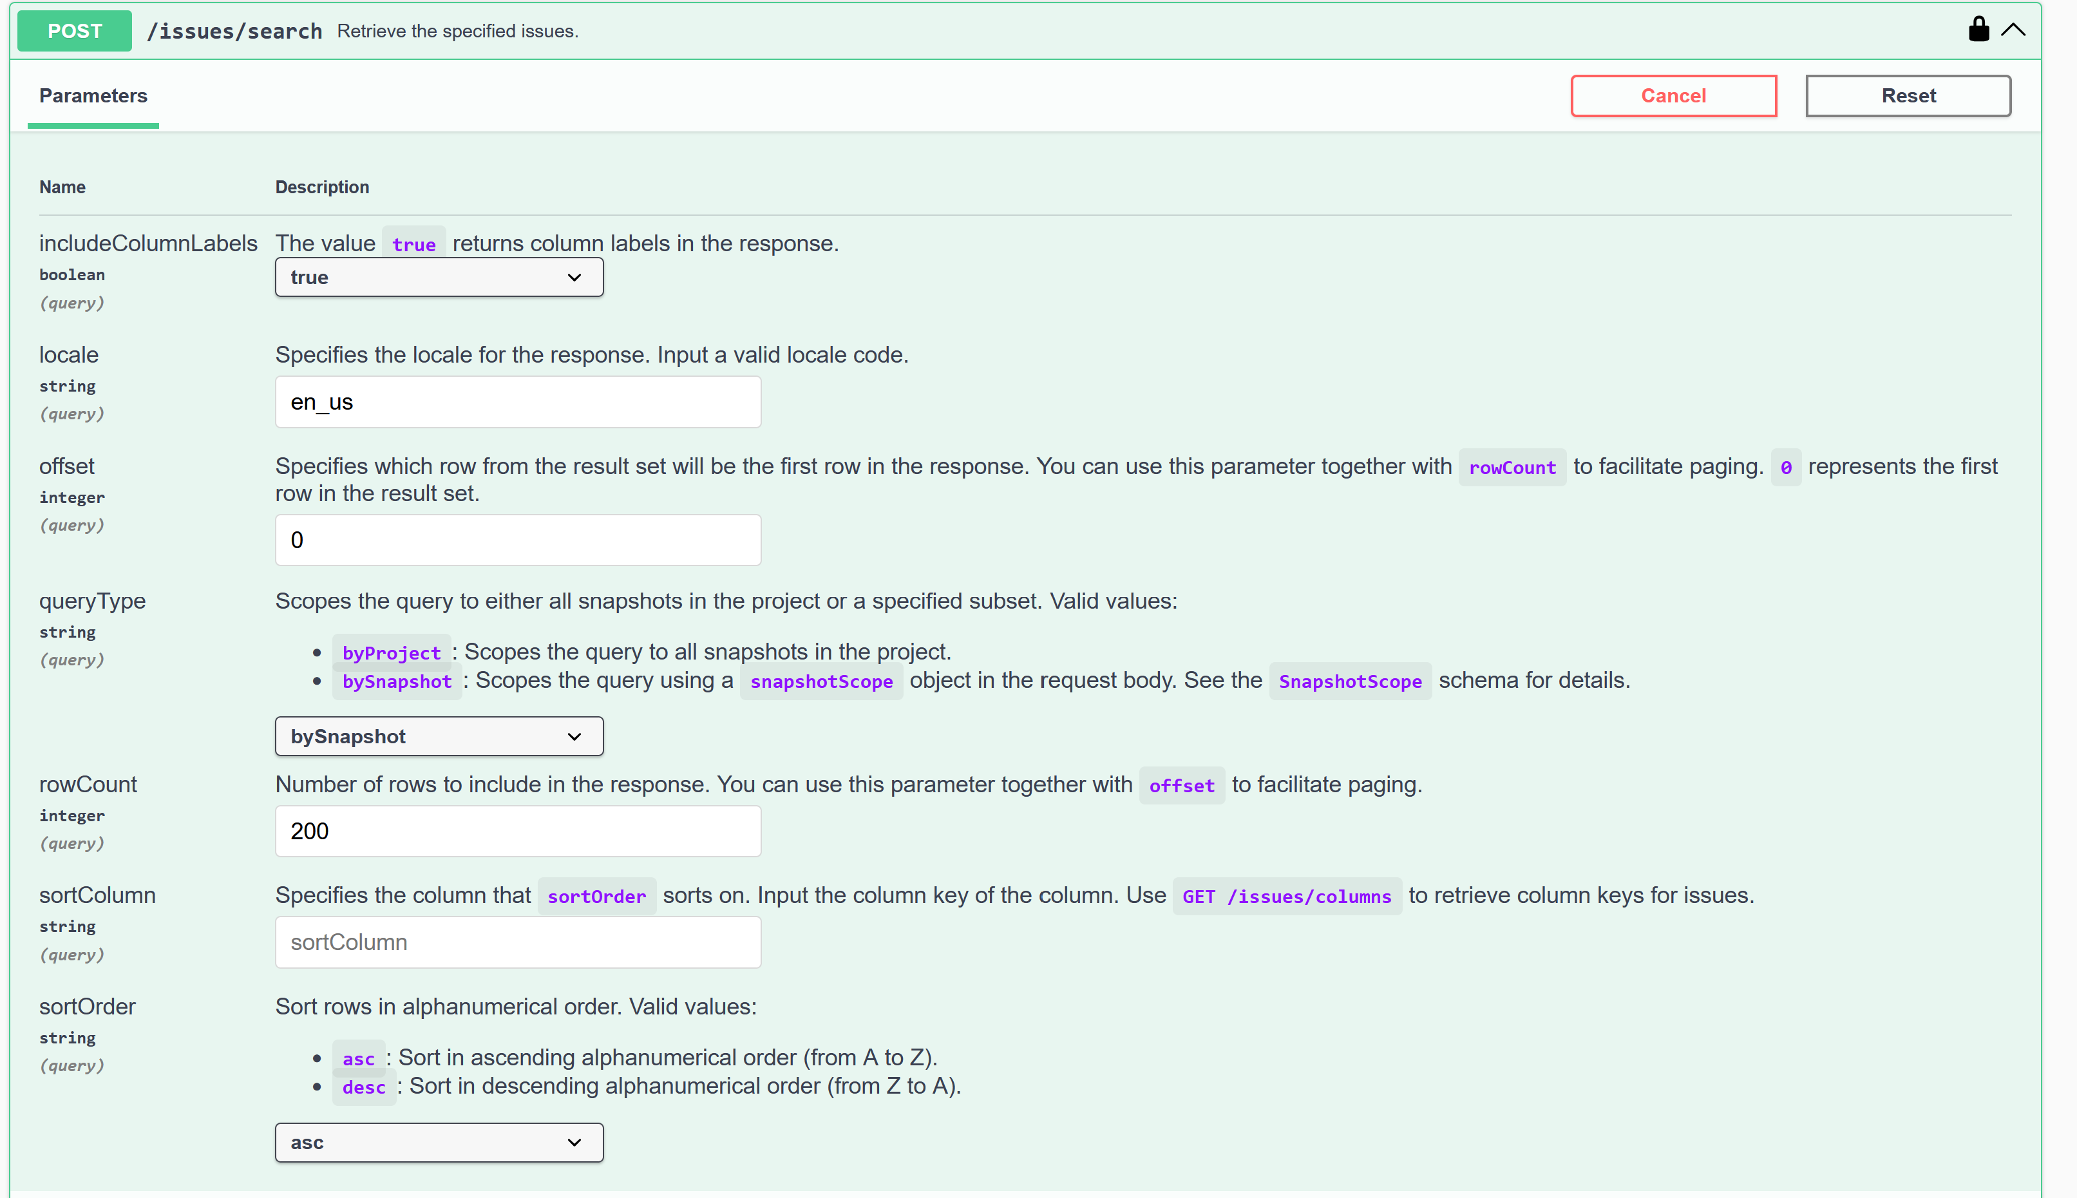
Task: Click the 'asc' code in bullet list
Action: [x=359, y=1059]
